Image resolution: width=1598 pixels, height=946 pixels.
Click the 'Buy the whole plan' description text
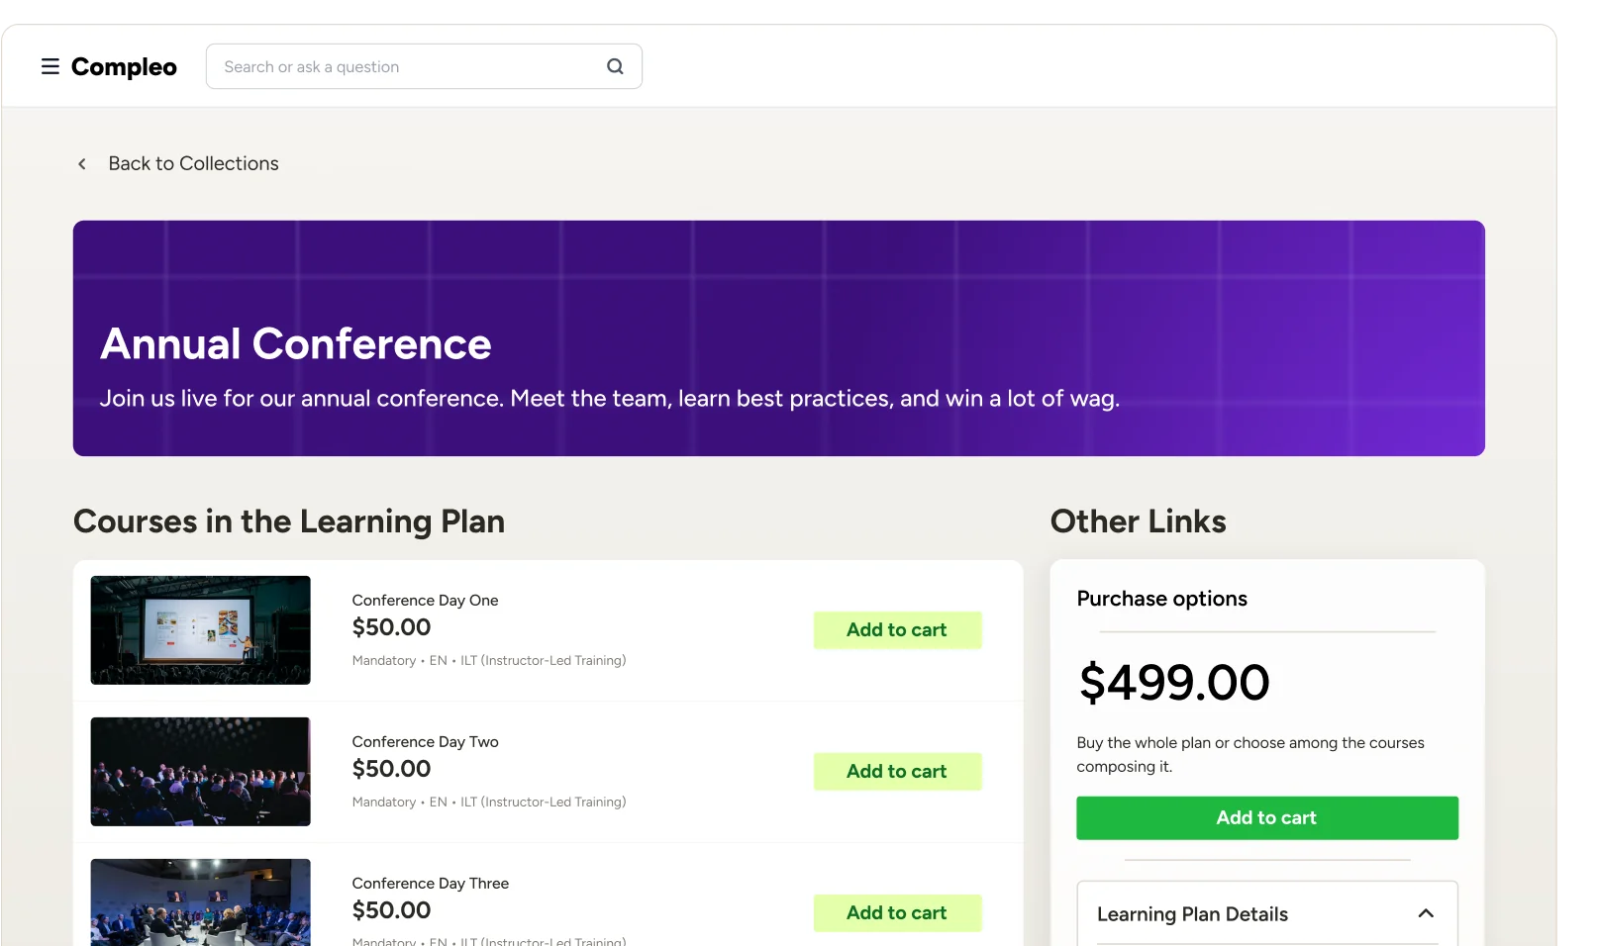pyautogui.click(x=1250, y=755)
